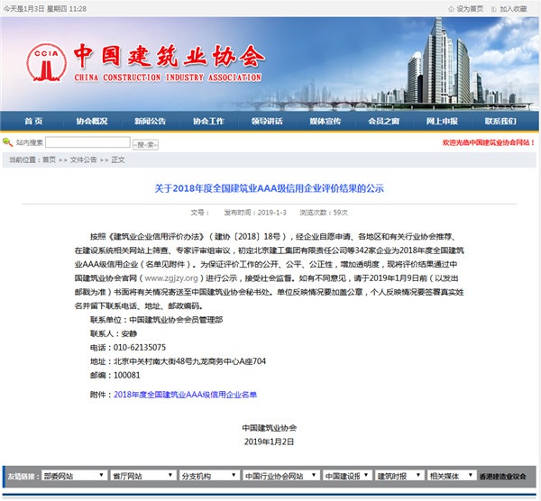
Task: Click the home icon beside 设为首页
Action: click(x=451, y=9)
